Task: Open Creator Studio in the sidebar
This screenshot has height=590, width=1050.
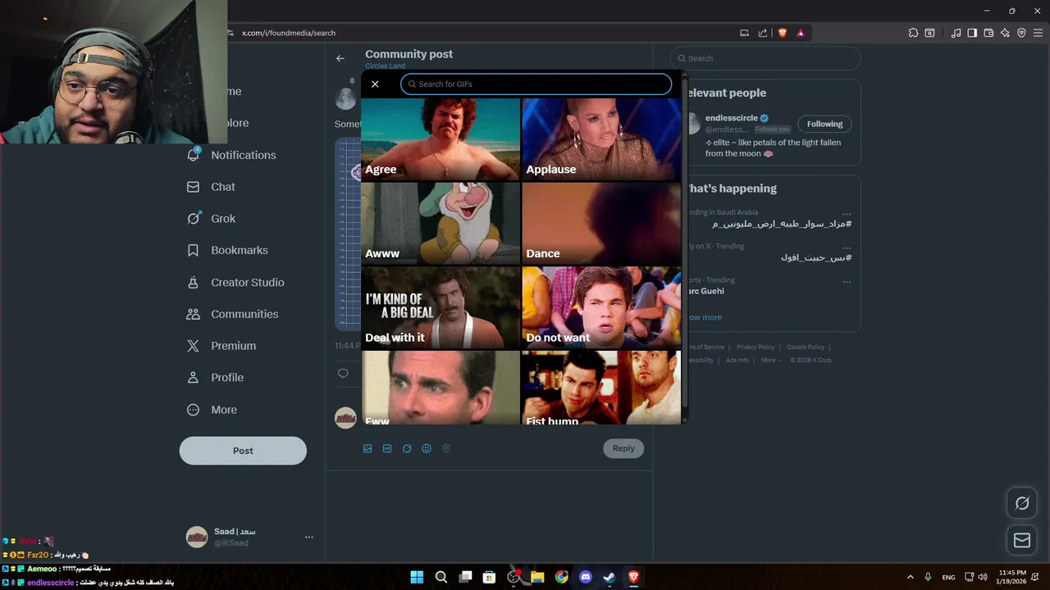Action: tap(236, 282)
